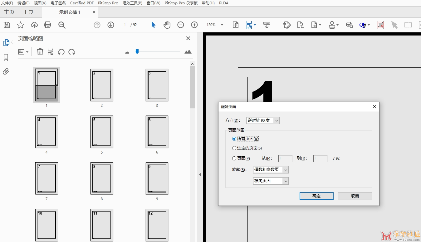Close the 示例文档 1 tab
Screen dimensions: 421x242
(94, 12)
